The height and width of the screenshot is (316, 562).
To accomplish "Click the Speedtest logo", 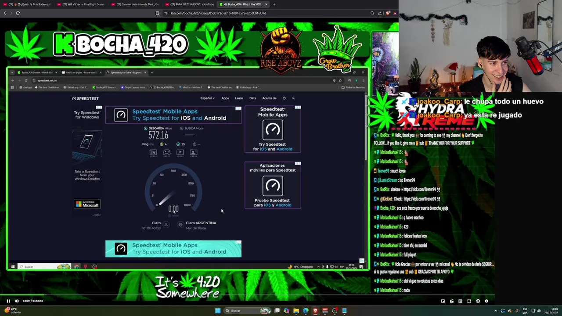I will coord(86,98).
